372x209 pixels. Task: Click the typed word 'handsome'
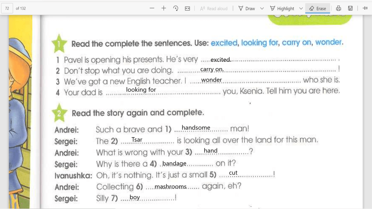(196, 128)
